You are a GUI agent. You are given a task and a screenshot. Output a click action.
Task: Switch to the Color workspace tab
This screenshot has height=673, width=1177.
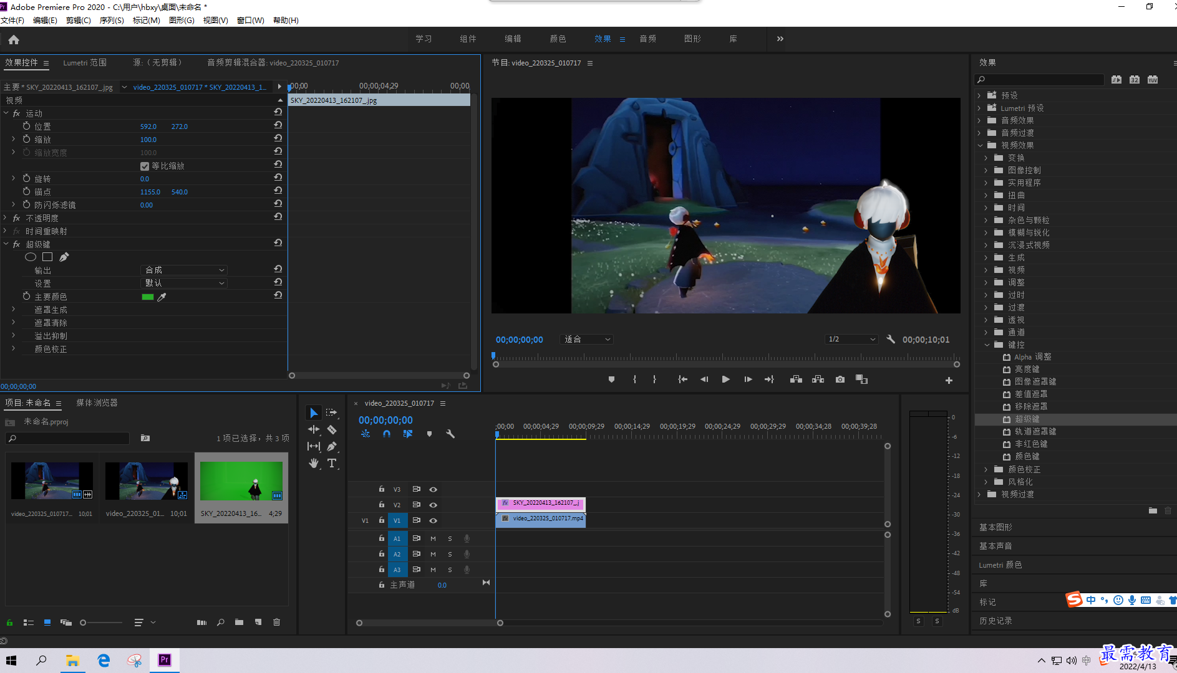558,39
